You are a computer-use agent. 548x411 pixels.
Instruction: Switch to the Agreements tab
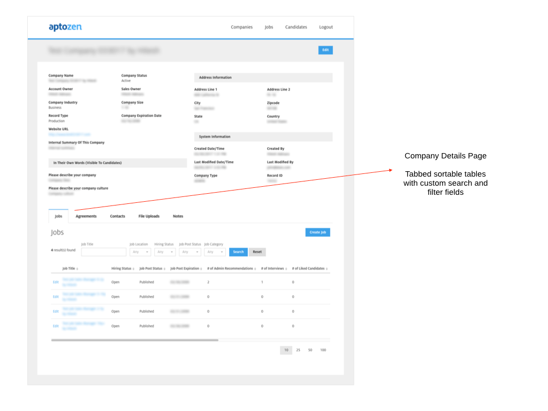coord(86,216)
